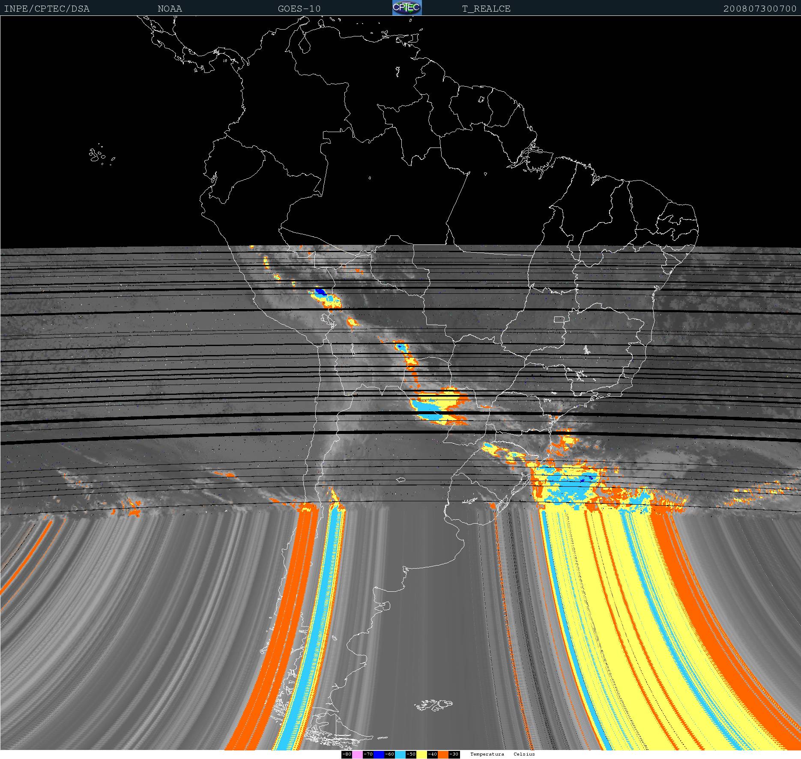Click the -50 legend label

(x=411, y=754)
